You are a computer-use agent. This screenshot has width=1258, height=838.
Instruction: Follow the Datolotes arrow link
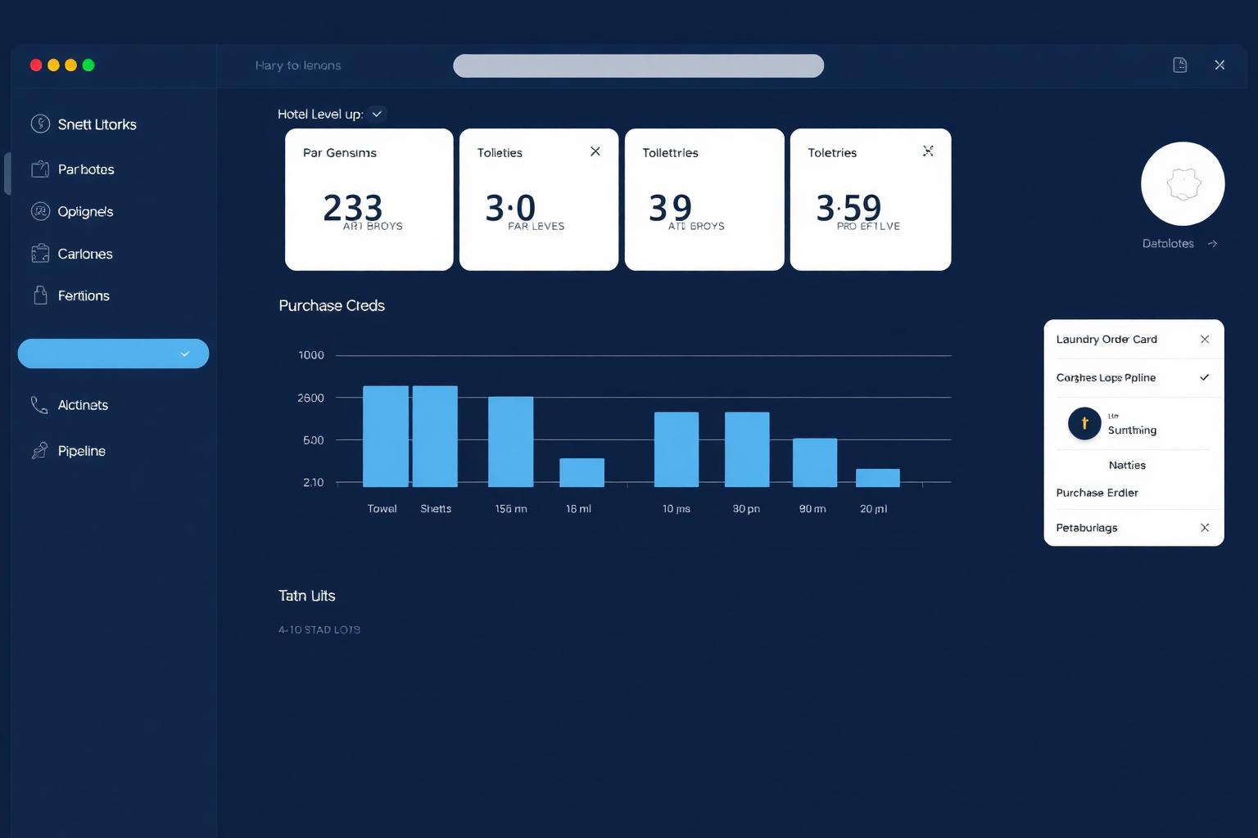[x=1212, y=243]
